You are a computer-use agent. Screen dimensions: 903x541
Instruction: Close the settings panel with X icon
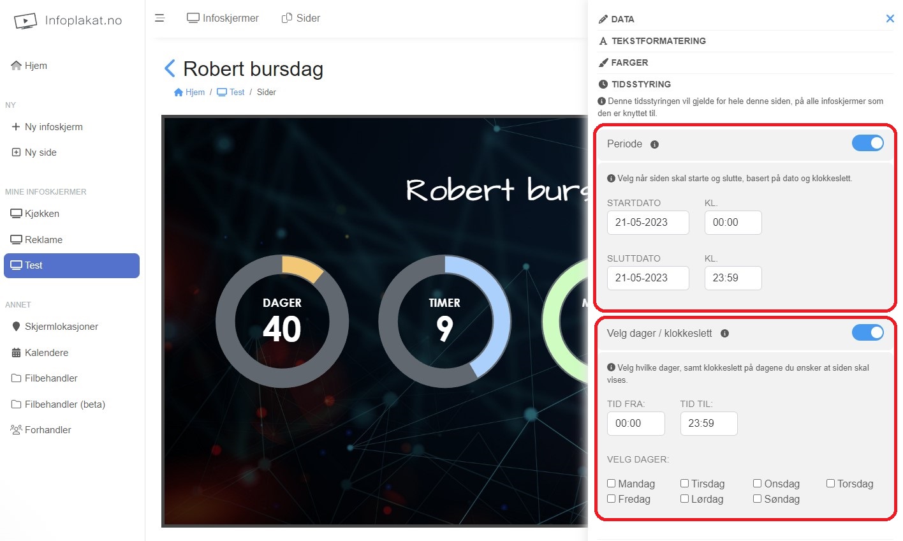click(x=890, y=19)
